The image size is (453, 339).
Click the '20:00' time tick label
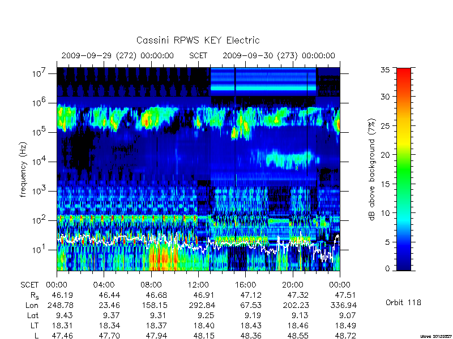(293, 285)
